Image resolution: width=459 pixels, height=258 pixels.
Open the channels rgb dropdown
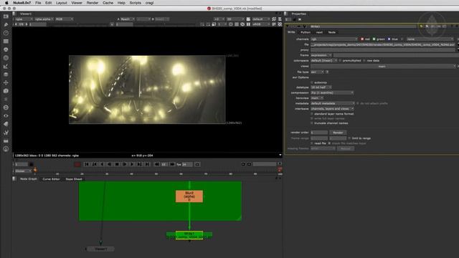334,39
